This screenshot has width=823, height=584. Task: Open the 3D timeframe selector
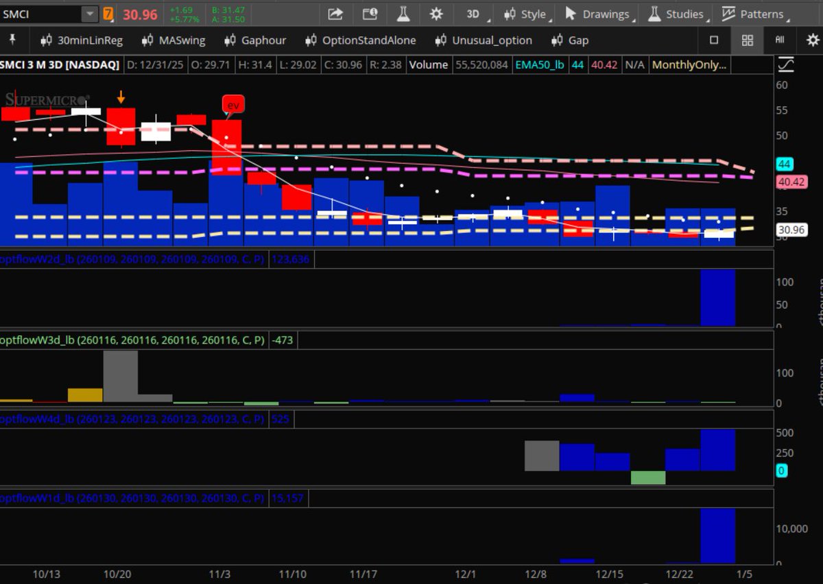[x=474, y=14]
